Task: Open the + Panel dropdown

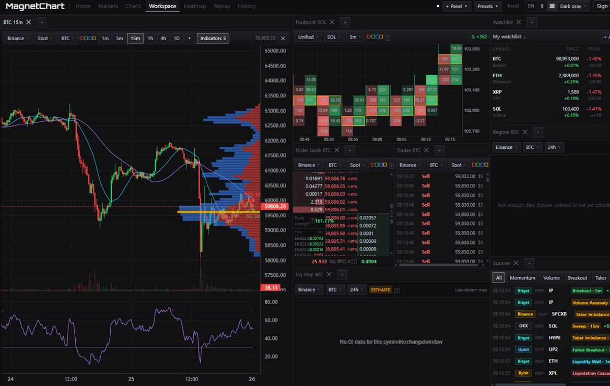Action: pyautogui.click(x=456, y=6)
